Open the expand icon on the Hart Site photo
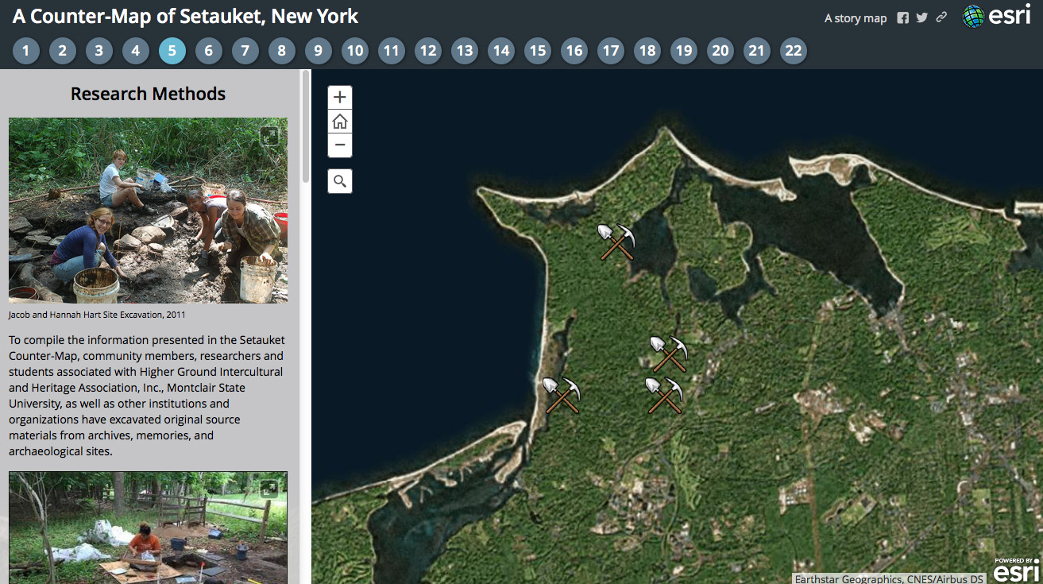Screen dimensions: 1043x584 tap(268, 136)
